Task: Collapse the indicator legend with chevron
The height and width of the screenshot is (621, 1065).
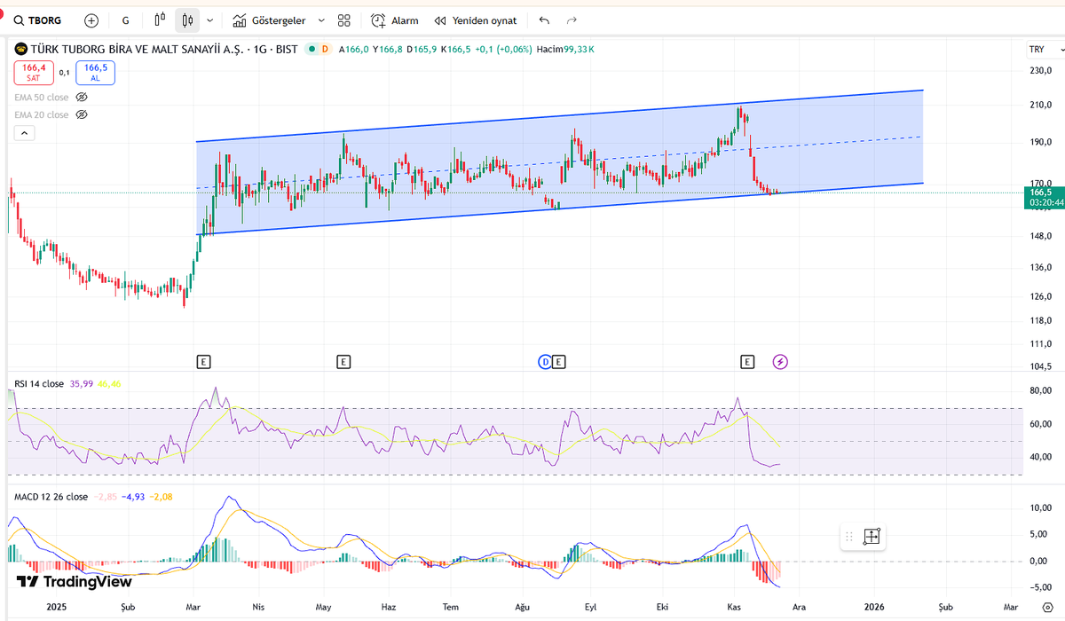Action: tap(25, 133)
